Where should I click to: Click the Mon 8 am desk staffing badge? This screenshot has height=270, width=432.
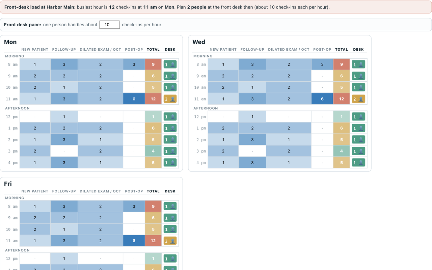tap(170, 64)
